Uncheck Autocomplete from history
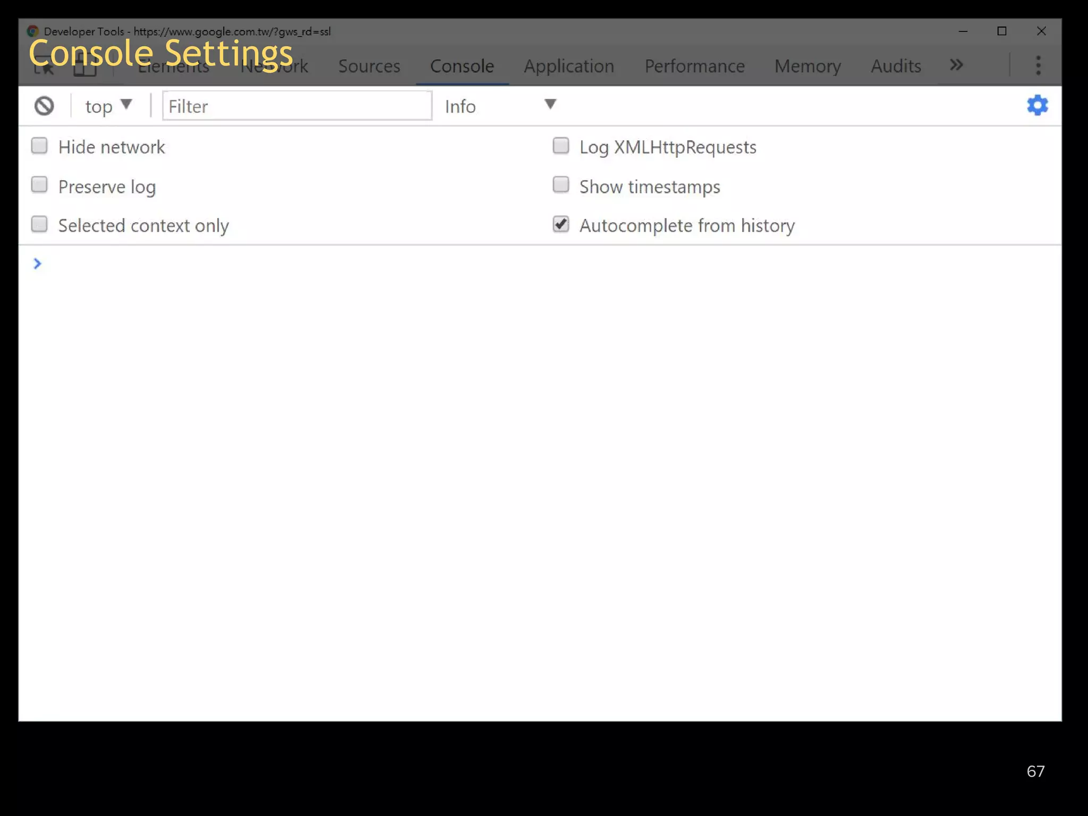Viewport: 1088px width, 816px height. 561,224
